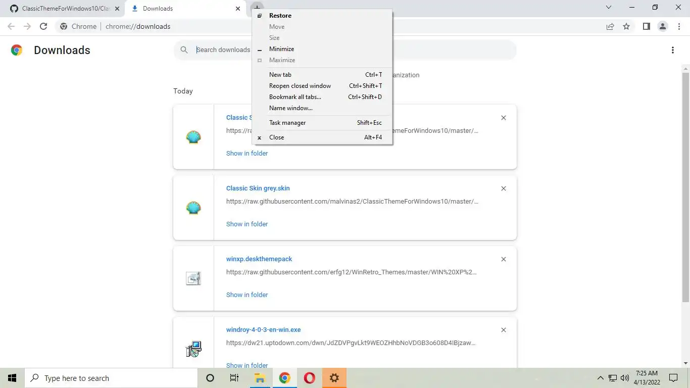
Task: Click the Today date heading
Action: pyautogui.click(x=183, y=91)
